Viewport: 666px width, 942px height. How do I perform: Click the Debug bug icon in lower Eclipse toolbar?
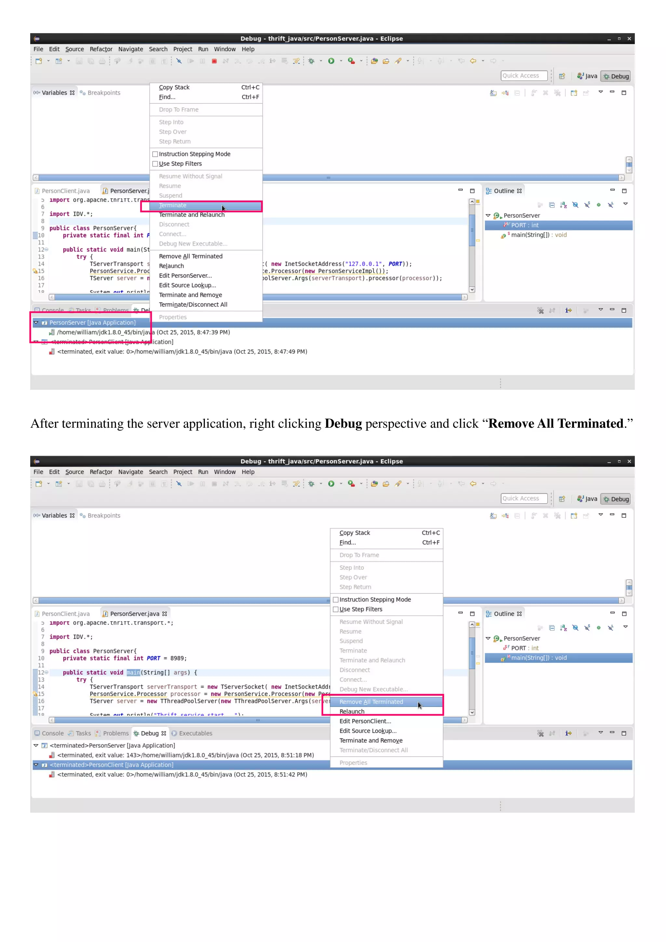[312, 484]
